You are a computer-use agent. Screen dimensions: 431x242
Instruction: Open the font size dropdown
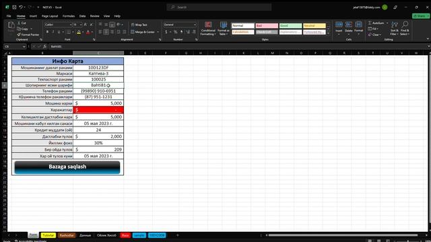81,25
